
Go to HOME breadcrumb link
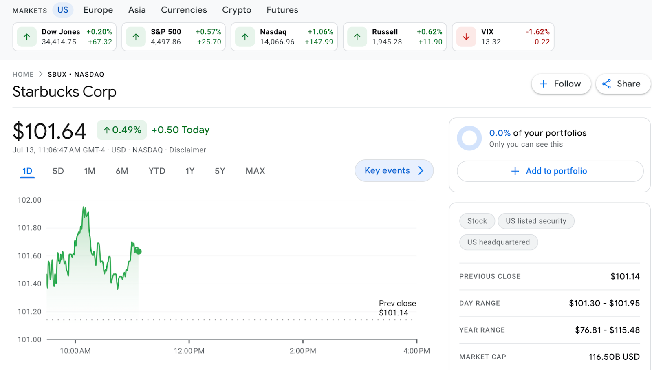click(x=23, y=74)
